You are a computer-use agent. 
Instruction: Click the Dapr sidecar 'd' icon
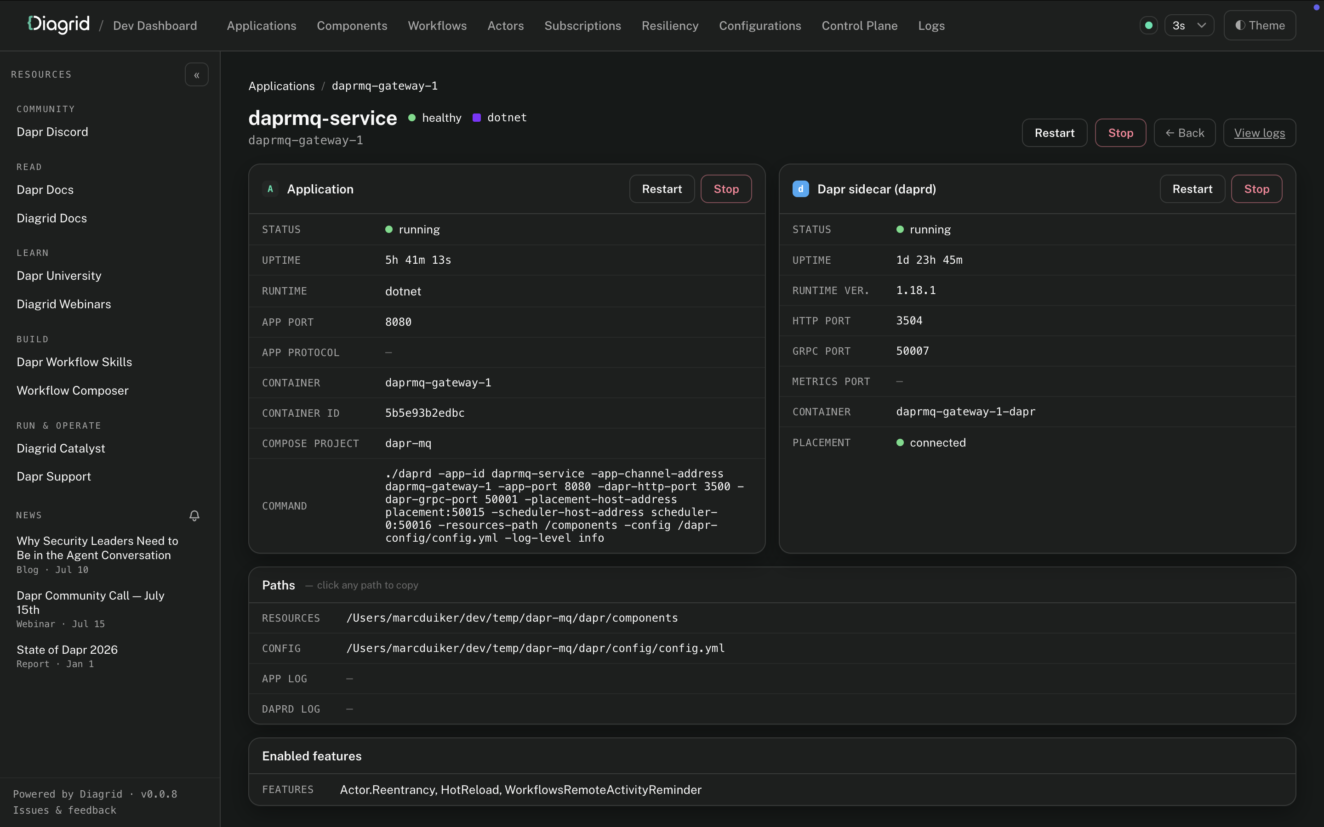[x=800, y=189]
